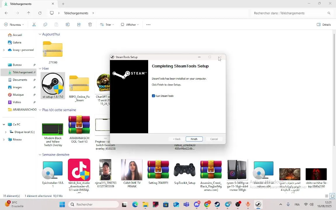This screenshot has width=336, height=210.
Task: Click the Cut scissors icon in toolbar
Action: (x=34, y=24)
